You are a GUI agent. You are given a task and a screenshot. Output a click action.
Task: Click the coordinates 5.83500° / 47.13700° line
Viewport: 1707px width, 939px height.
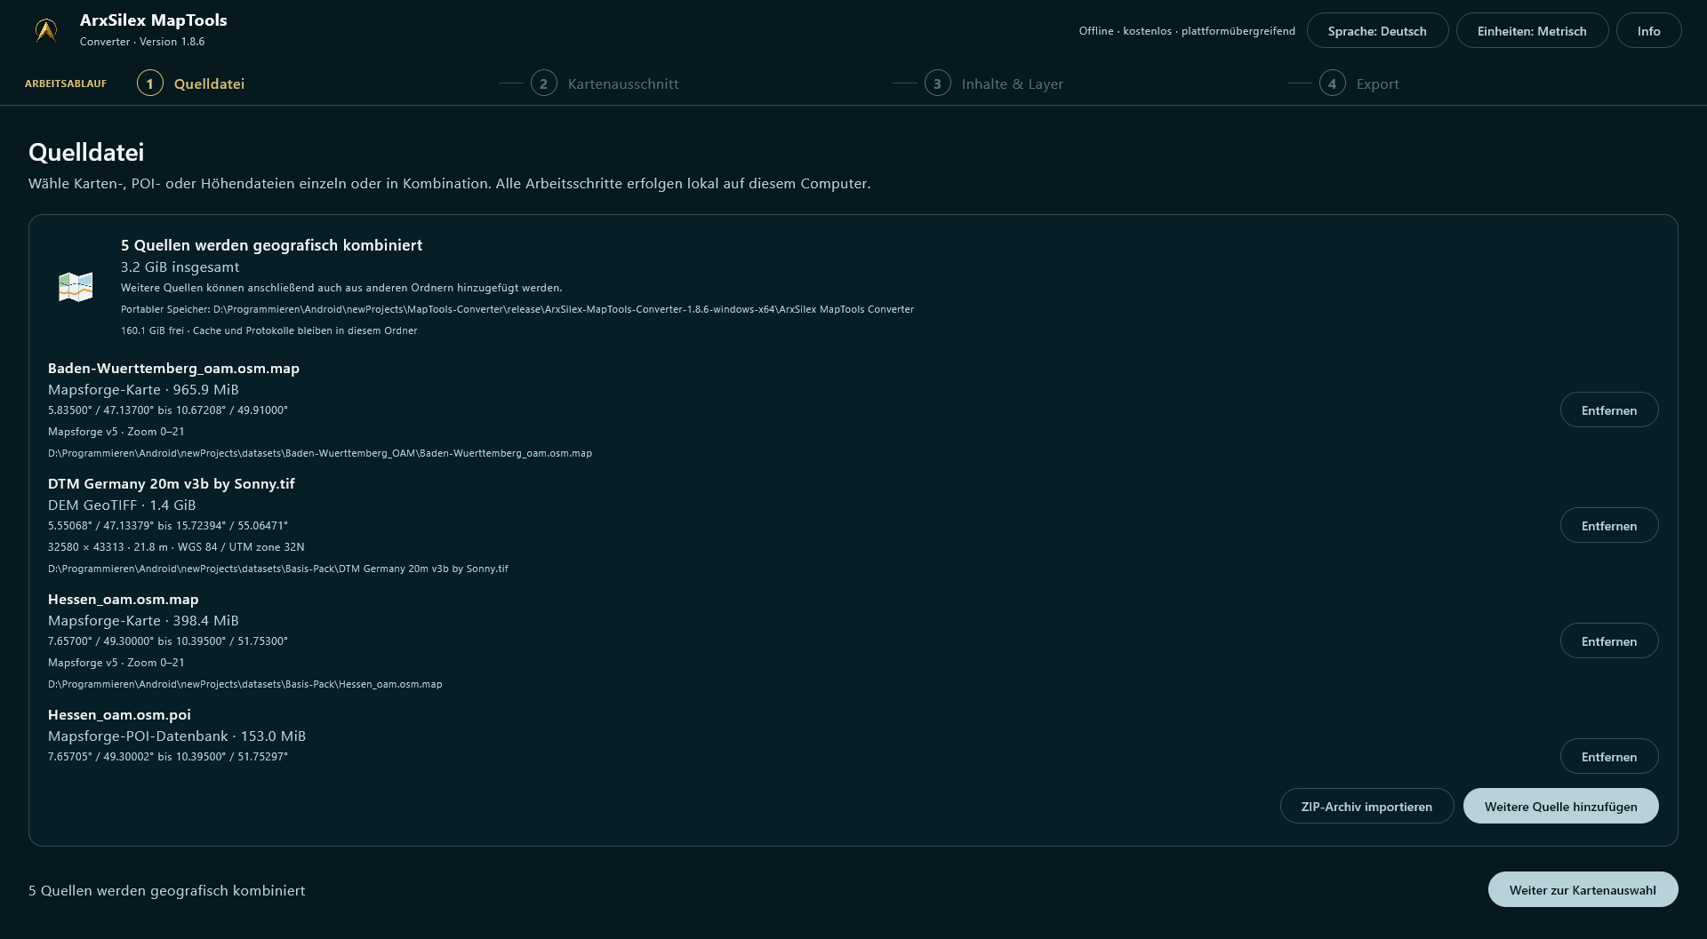pyautogui.click(x=168, y=410)
